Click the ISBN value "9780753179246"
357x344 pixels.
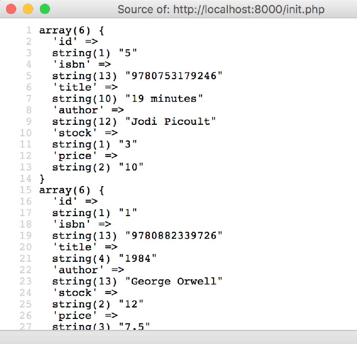coord(174,76)
